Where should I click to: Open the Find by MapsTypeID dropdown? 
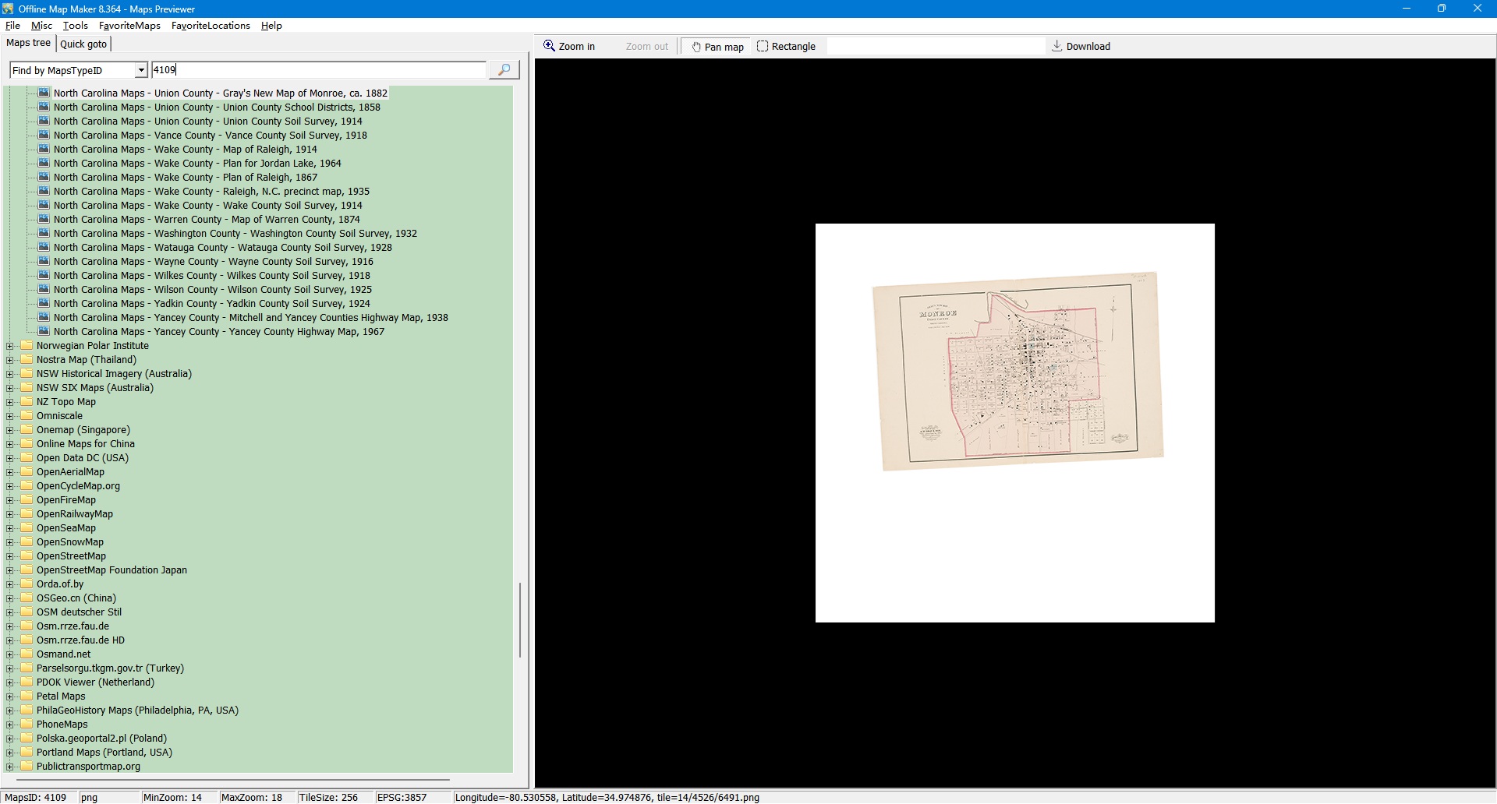pos(141,70)
